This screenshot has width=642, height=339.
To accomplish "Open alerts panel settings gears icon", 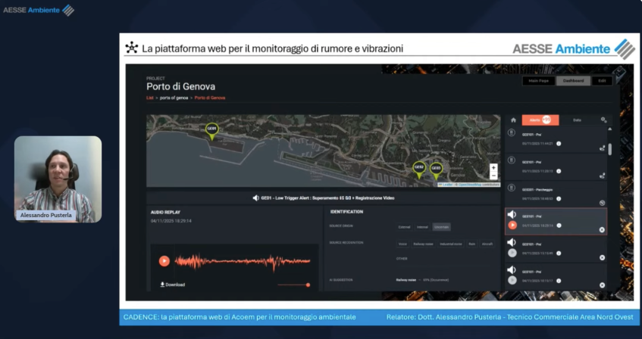I will click(x=603, y=120).
